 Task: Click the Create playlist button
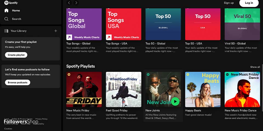[16, 55]
